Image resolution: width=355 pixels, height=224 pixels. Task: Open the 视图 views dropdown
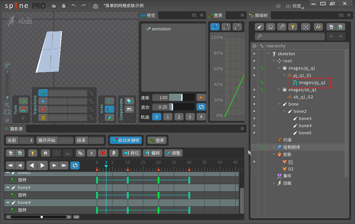(x=294, y=6)
